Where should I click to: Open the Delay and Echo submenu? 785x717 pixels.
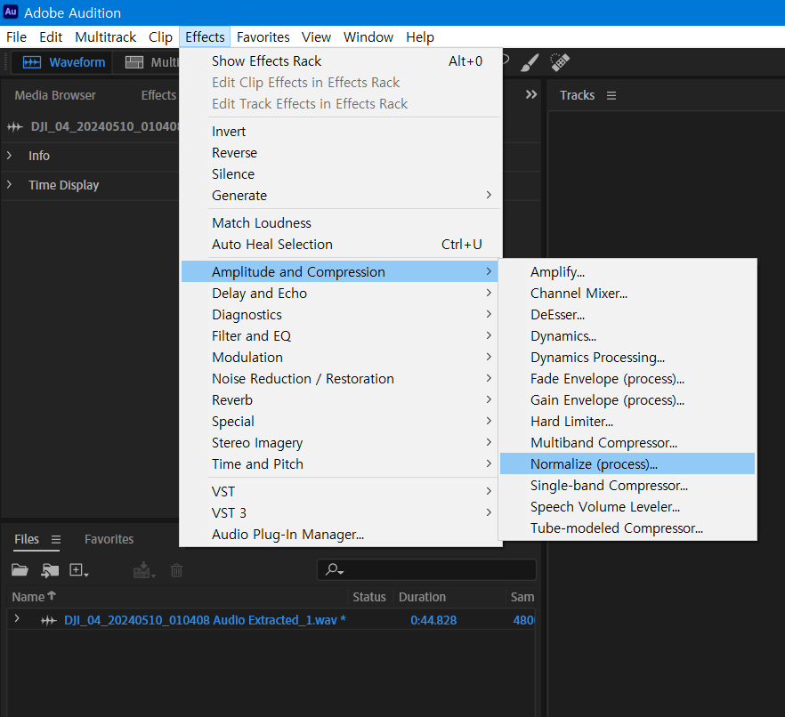341,293
